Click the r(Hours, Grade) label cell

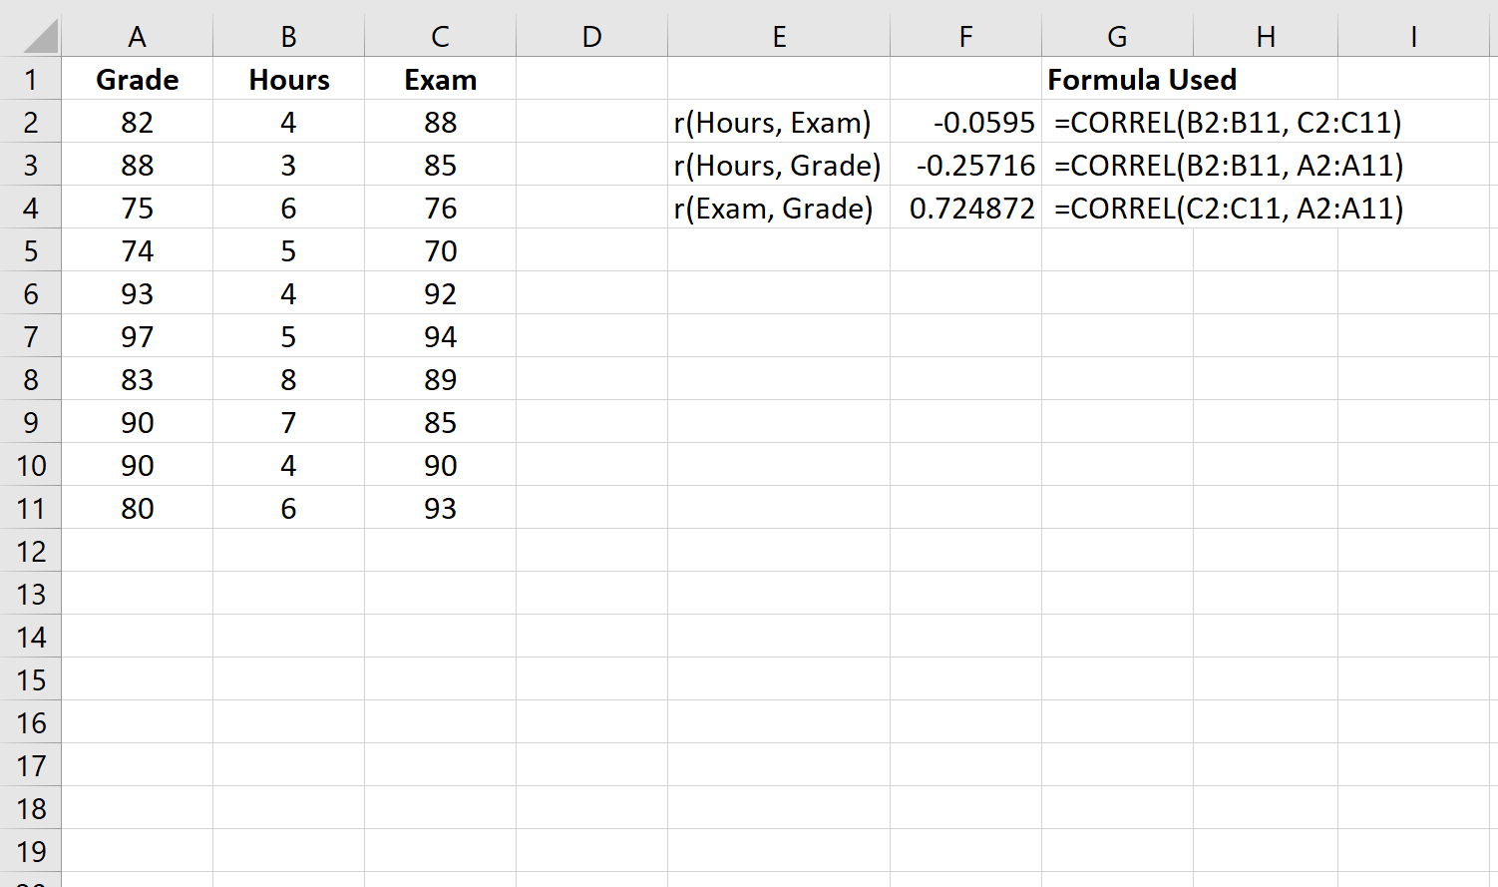[x=779, y=165]
